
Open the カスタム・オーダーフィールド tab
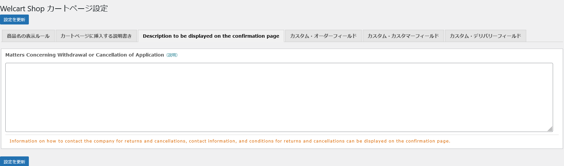click(323, 36)
